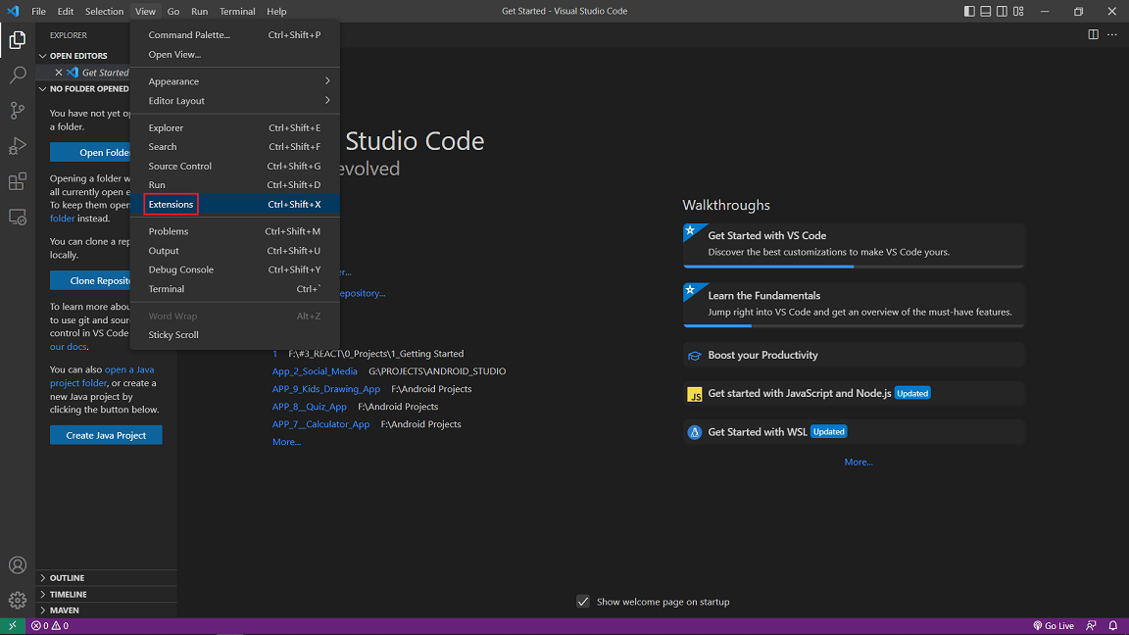
Task: Select Extensions in the View menu
Action: coord(235,205)
